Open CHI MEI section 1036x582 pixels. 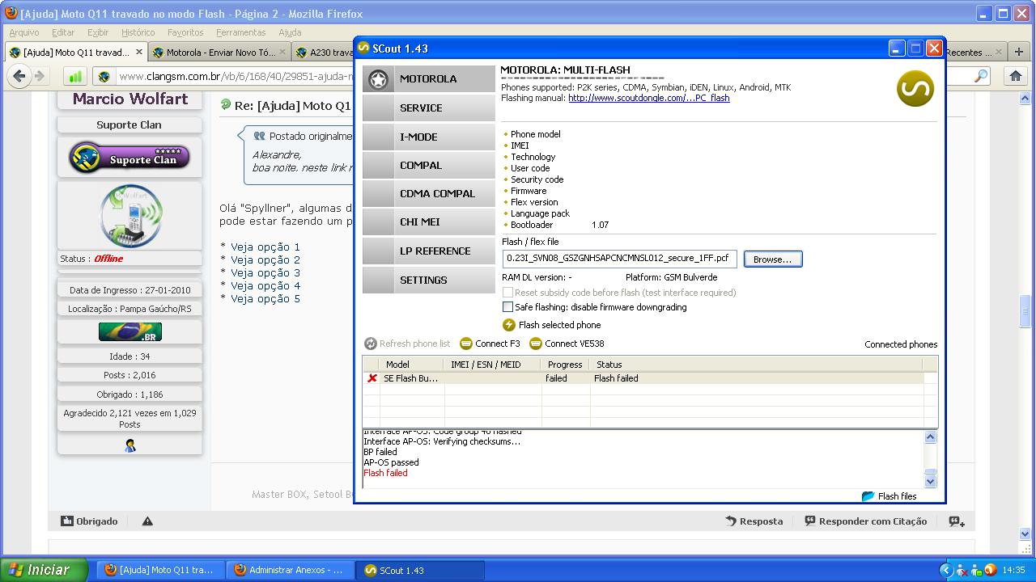pyautogui.click(x=429, y=221)
